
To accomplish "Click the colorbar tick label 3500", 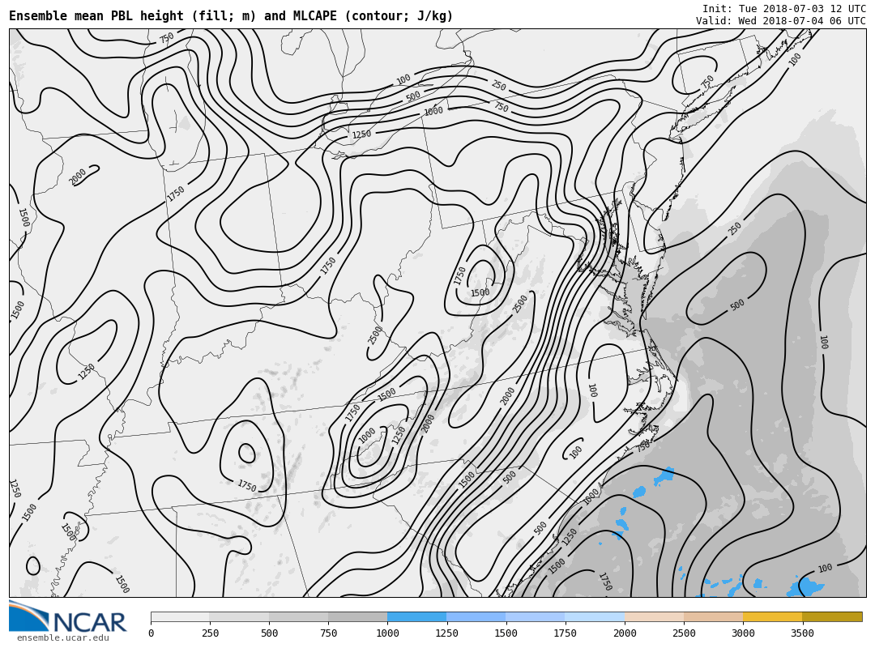I will point(802,634).
